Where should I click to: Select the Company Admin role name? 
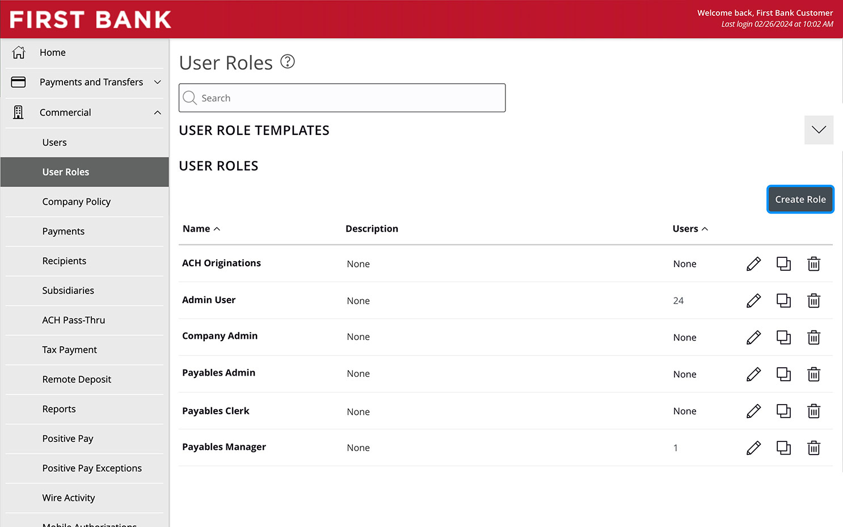220,336
